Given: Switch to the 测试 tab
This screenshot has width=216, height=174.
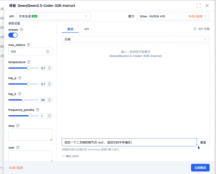Looking at the screenshot, I should (70, 29).
